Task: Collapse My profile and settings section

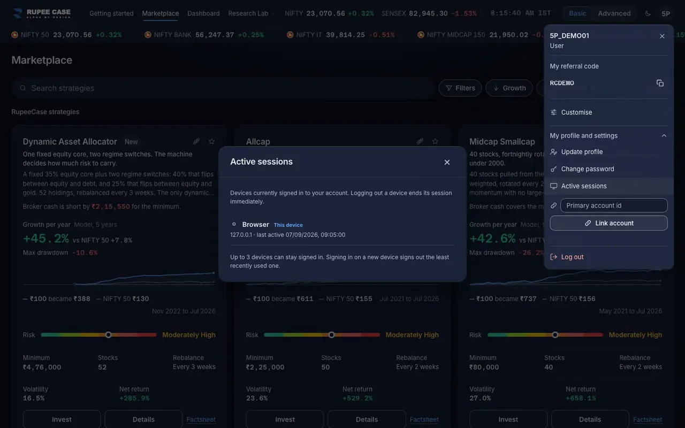Action: coord(609,136)
